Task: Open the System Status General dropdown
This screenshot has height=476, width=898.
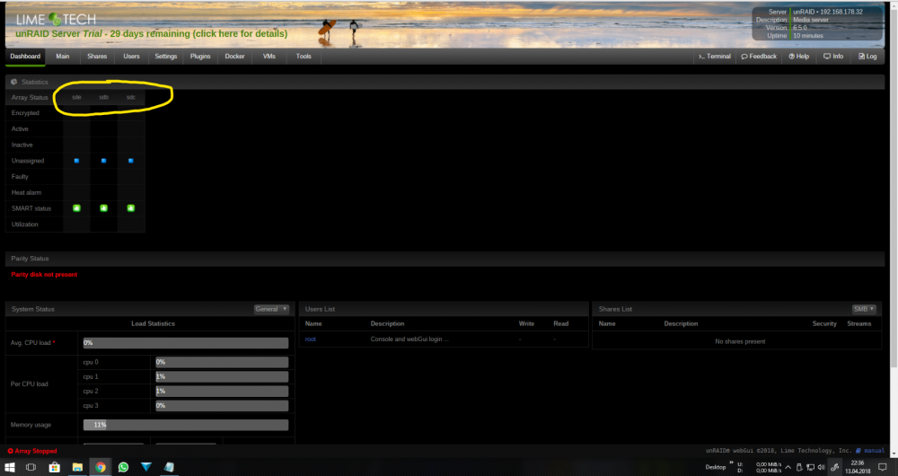Action: pos(271,309)
